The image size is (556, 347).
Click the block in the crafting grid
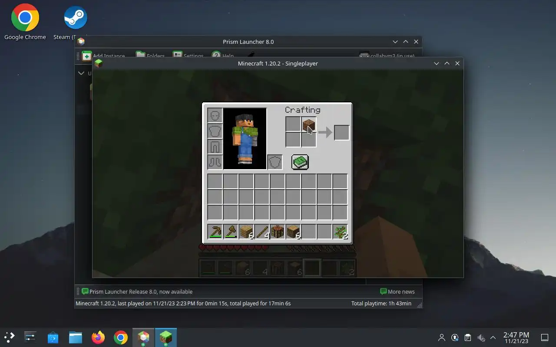click(309, 124)
